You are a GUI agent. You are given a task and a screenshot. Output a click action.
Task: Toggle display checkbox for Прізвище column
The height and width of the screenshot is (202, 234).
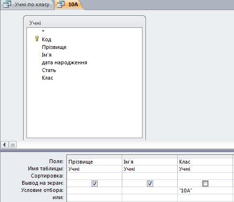tap(94, 183)
